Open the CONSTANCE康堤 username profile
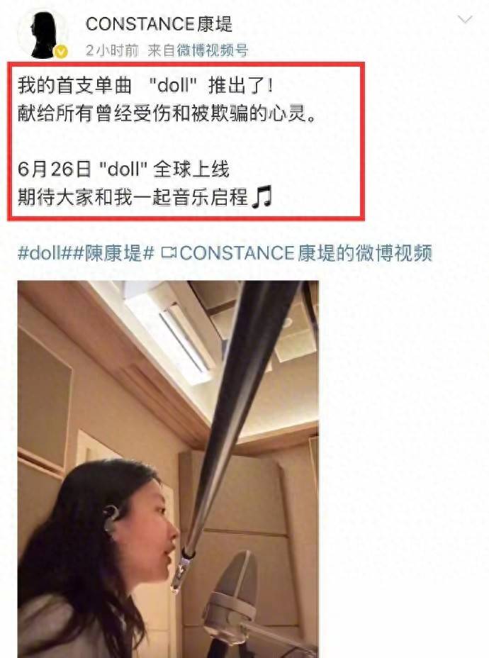The width and height of the screenshot is (489, 658). click(x=159, y=24)
